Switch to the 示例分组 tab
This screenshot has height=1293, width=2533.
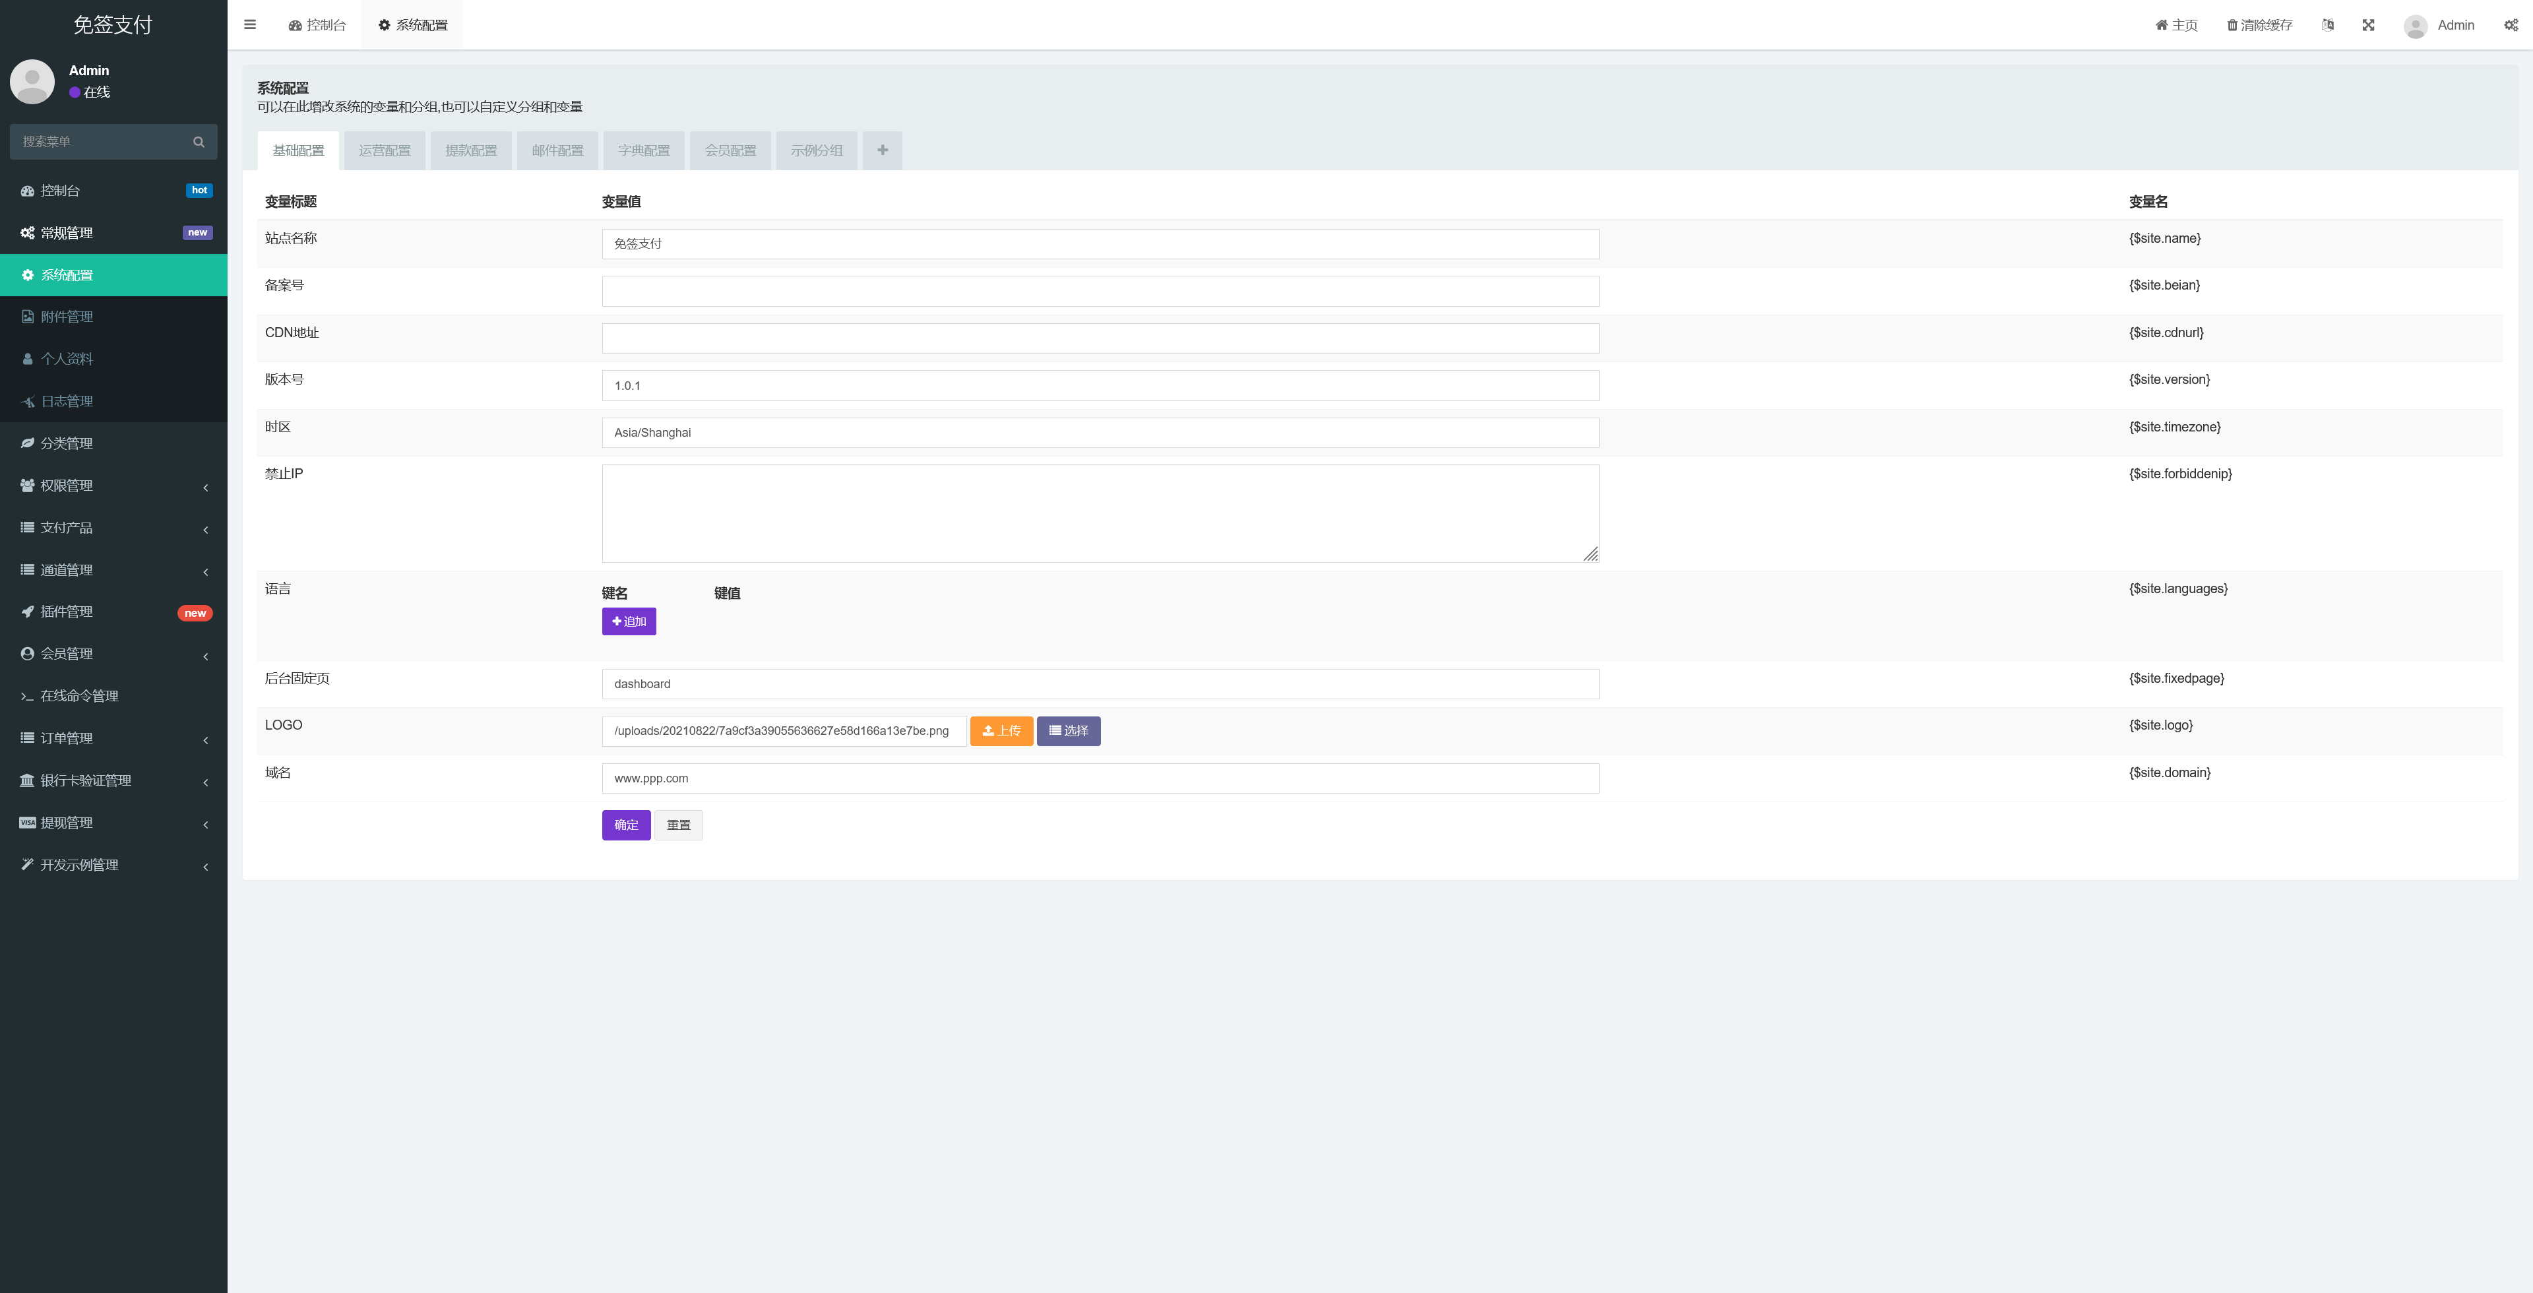(817, 150)
